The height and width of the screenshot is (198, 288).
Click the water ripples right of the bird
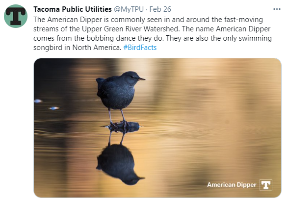[183, 126]
